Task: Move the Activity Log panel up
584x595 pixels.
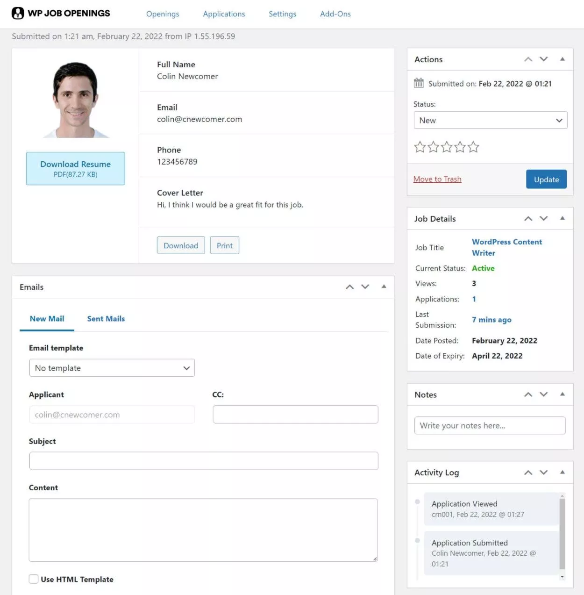Action: click(528, 473)
